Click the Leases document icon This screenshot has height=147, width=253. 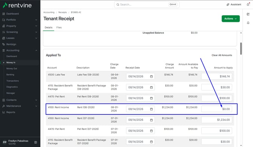[3, 38]
